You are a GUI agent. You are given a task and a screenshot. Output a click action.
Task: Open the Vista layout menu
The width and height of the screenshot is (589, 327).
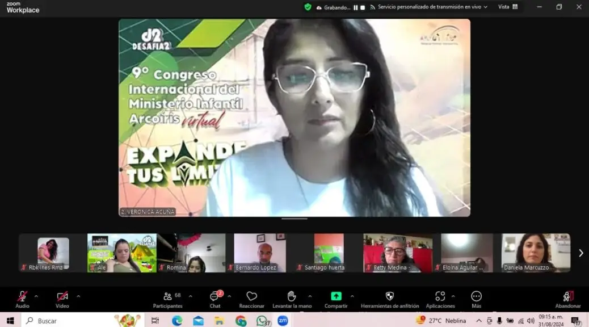point(508,7)
